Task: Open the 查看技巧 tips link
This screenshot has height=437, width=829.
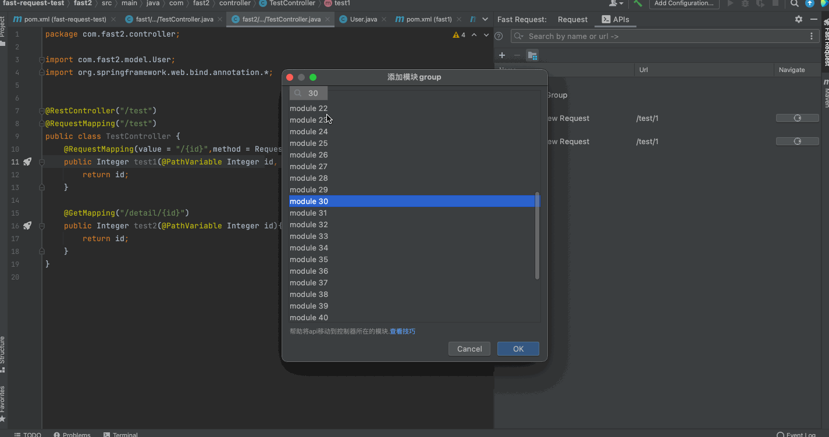Action: tap(403, 332)
